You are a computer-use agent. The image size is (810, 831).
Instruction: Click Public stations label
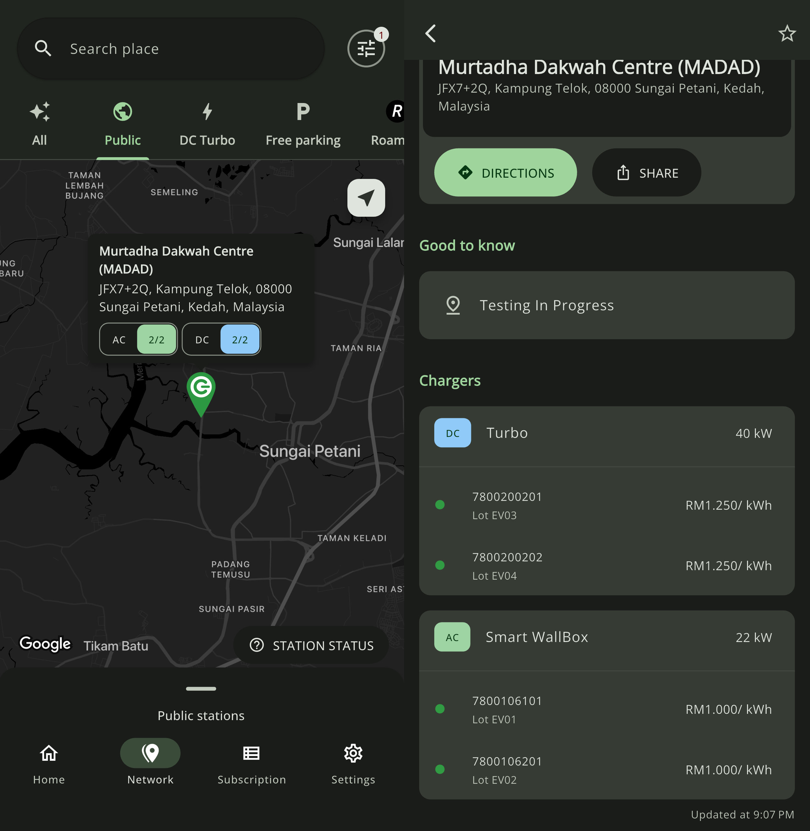(201, 716)
